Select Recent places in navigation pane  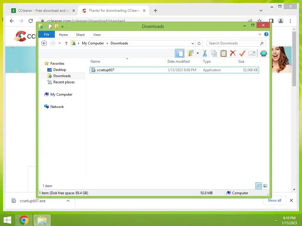(64, 82)
